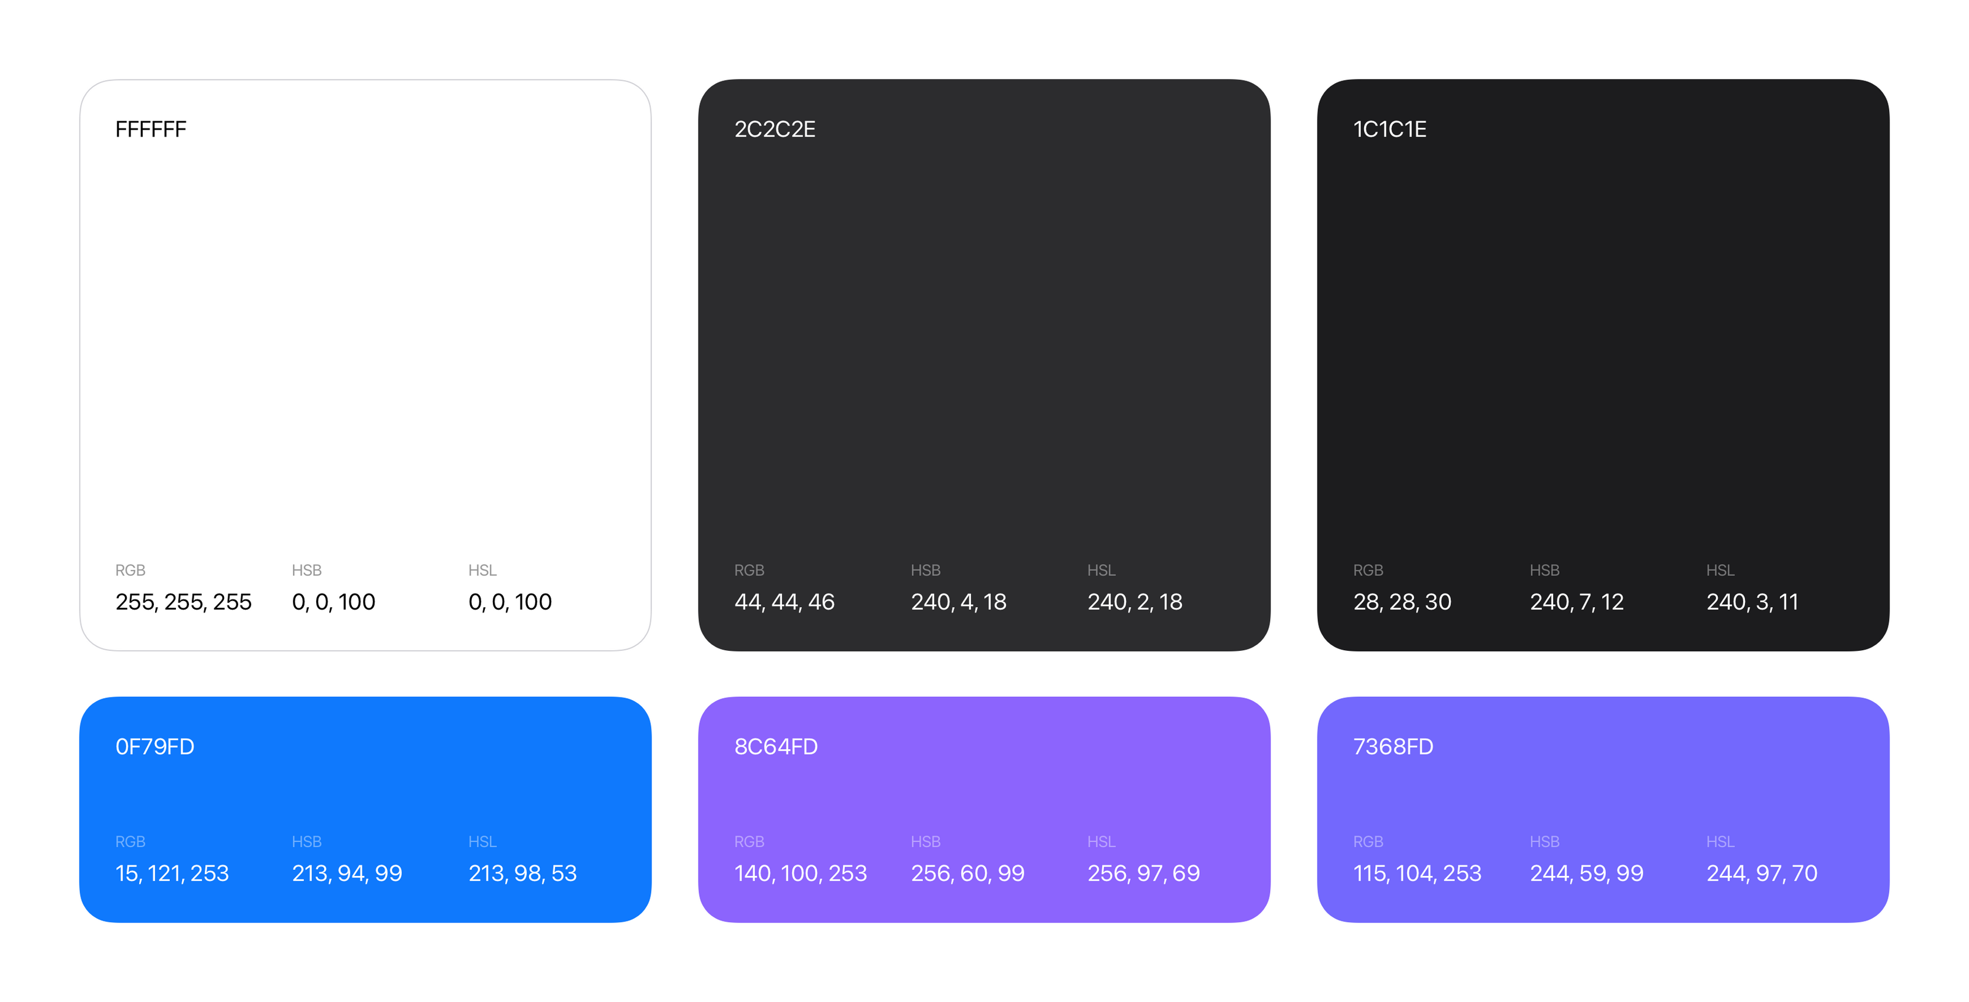Click the 1C1C1E hex label
Viewport: 1969px width, 1002px height.
pos(1389,129)
